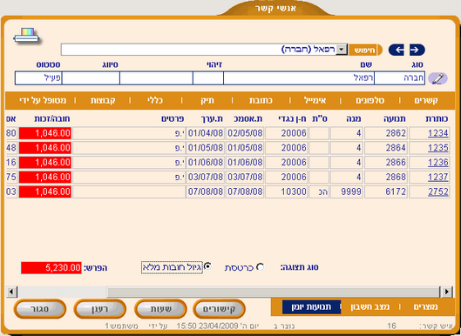Click the scrollbar left arrow
Screen dimensions: 461x336
[11, 292]
